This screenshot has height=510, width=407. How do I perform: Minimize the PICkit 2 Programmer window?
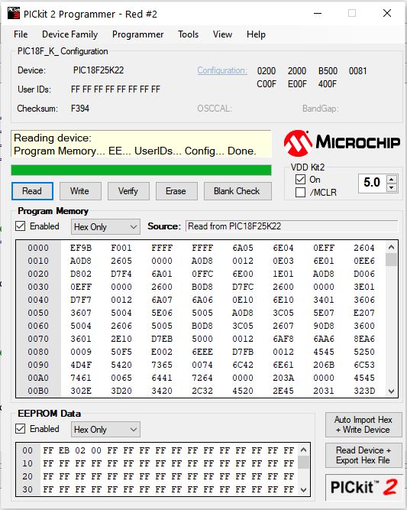(x=318, y=13)
